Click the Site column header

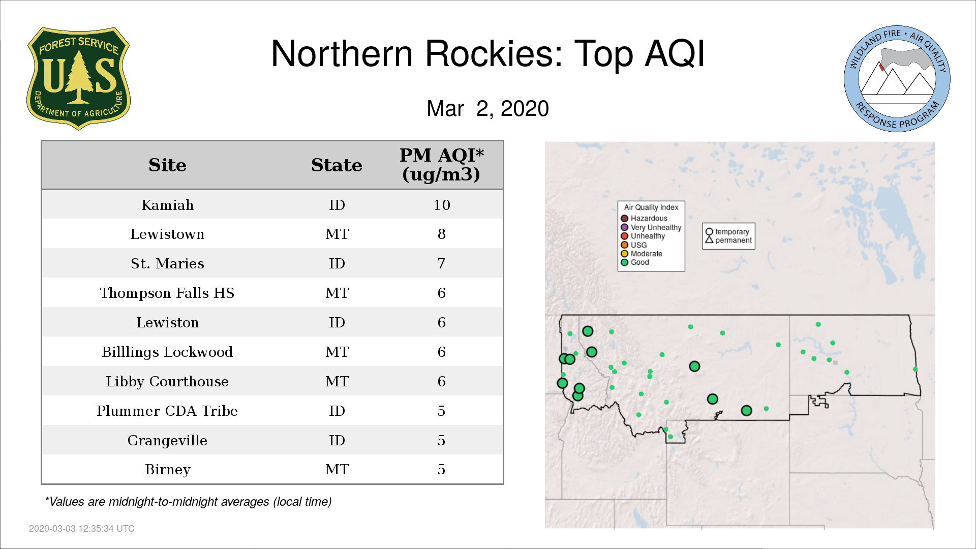(x=167, y=165)
